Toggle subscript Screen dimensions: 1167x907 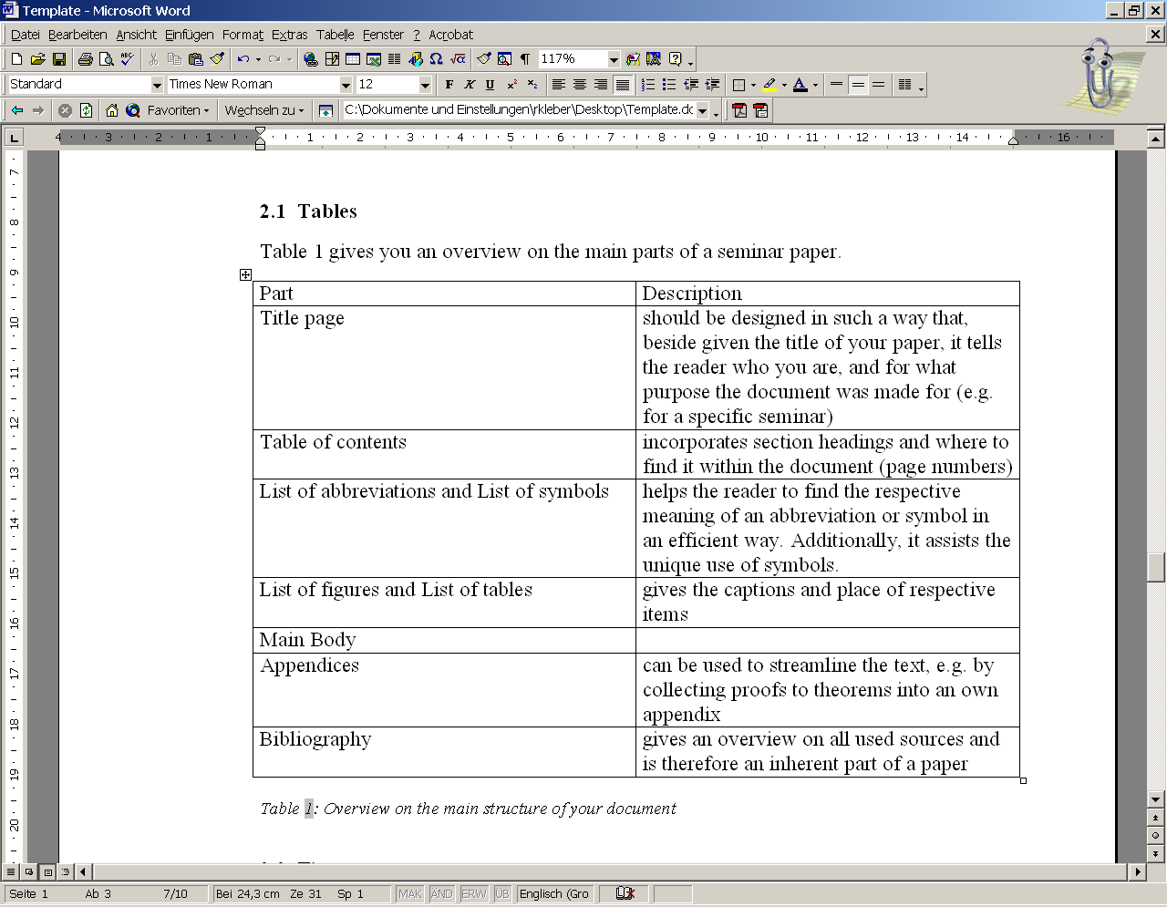pos(532,85)
